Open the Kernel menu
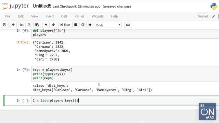 point(79,16)
